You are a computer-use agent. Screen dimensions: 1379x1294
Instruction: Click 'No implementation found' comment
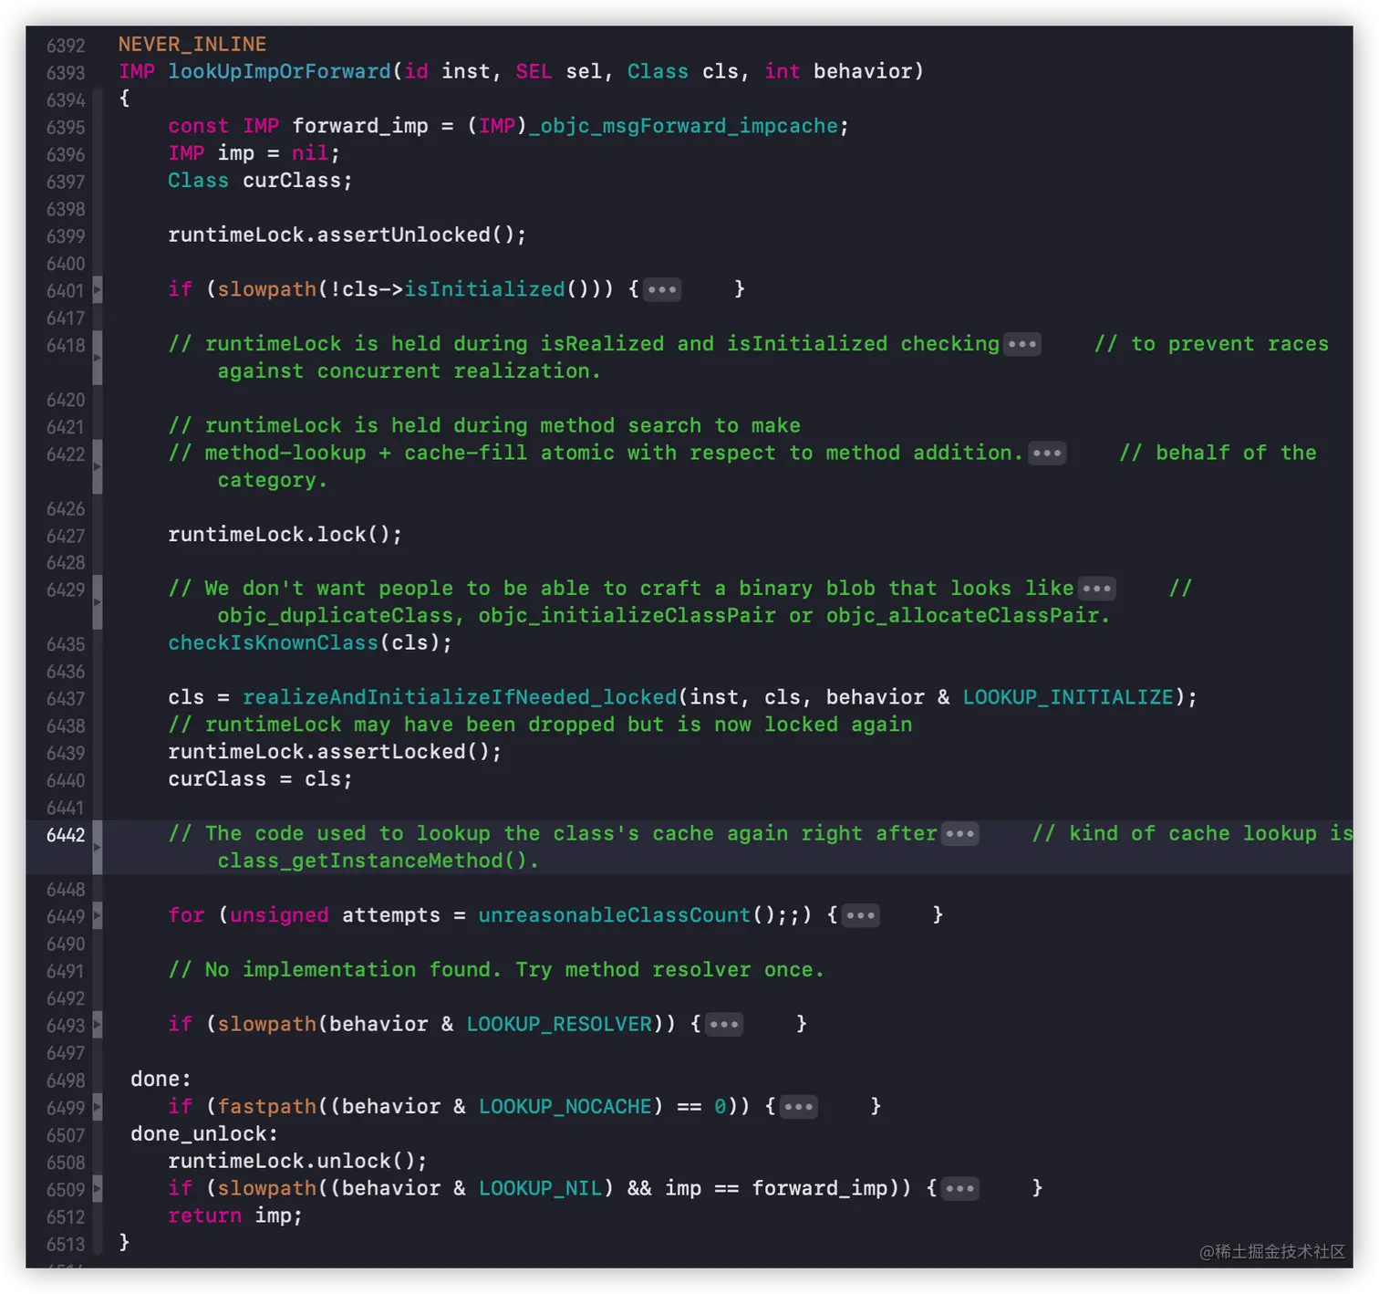[496, 970]
